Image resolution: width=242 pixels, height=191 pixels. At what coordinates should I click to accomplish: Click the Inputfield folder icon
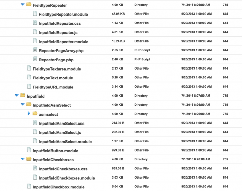(x=23, y=95)
